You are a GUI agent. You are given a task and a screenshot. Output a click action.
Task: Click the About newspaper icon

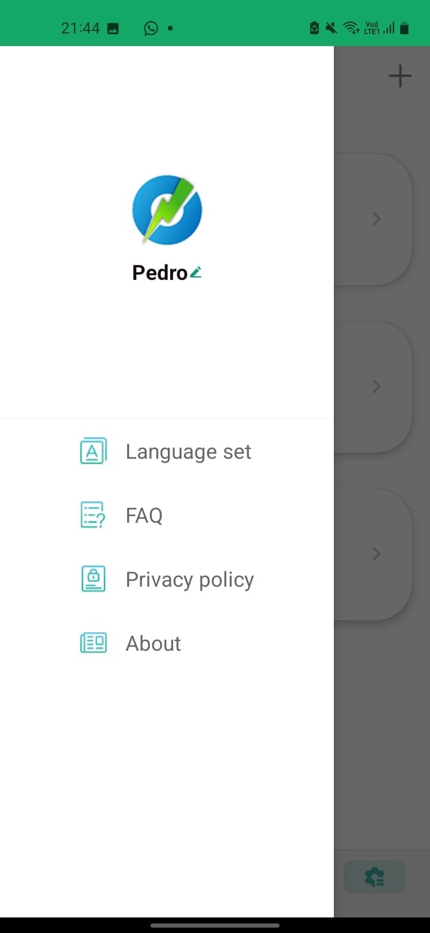[x=93, y=643]
